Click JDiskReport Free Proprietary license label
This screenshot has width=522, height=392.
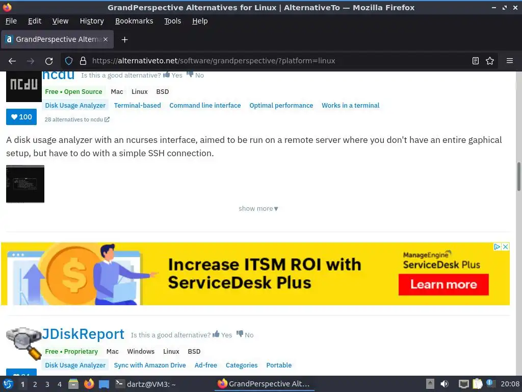71,351
